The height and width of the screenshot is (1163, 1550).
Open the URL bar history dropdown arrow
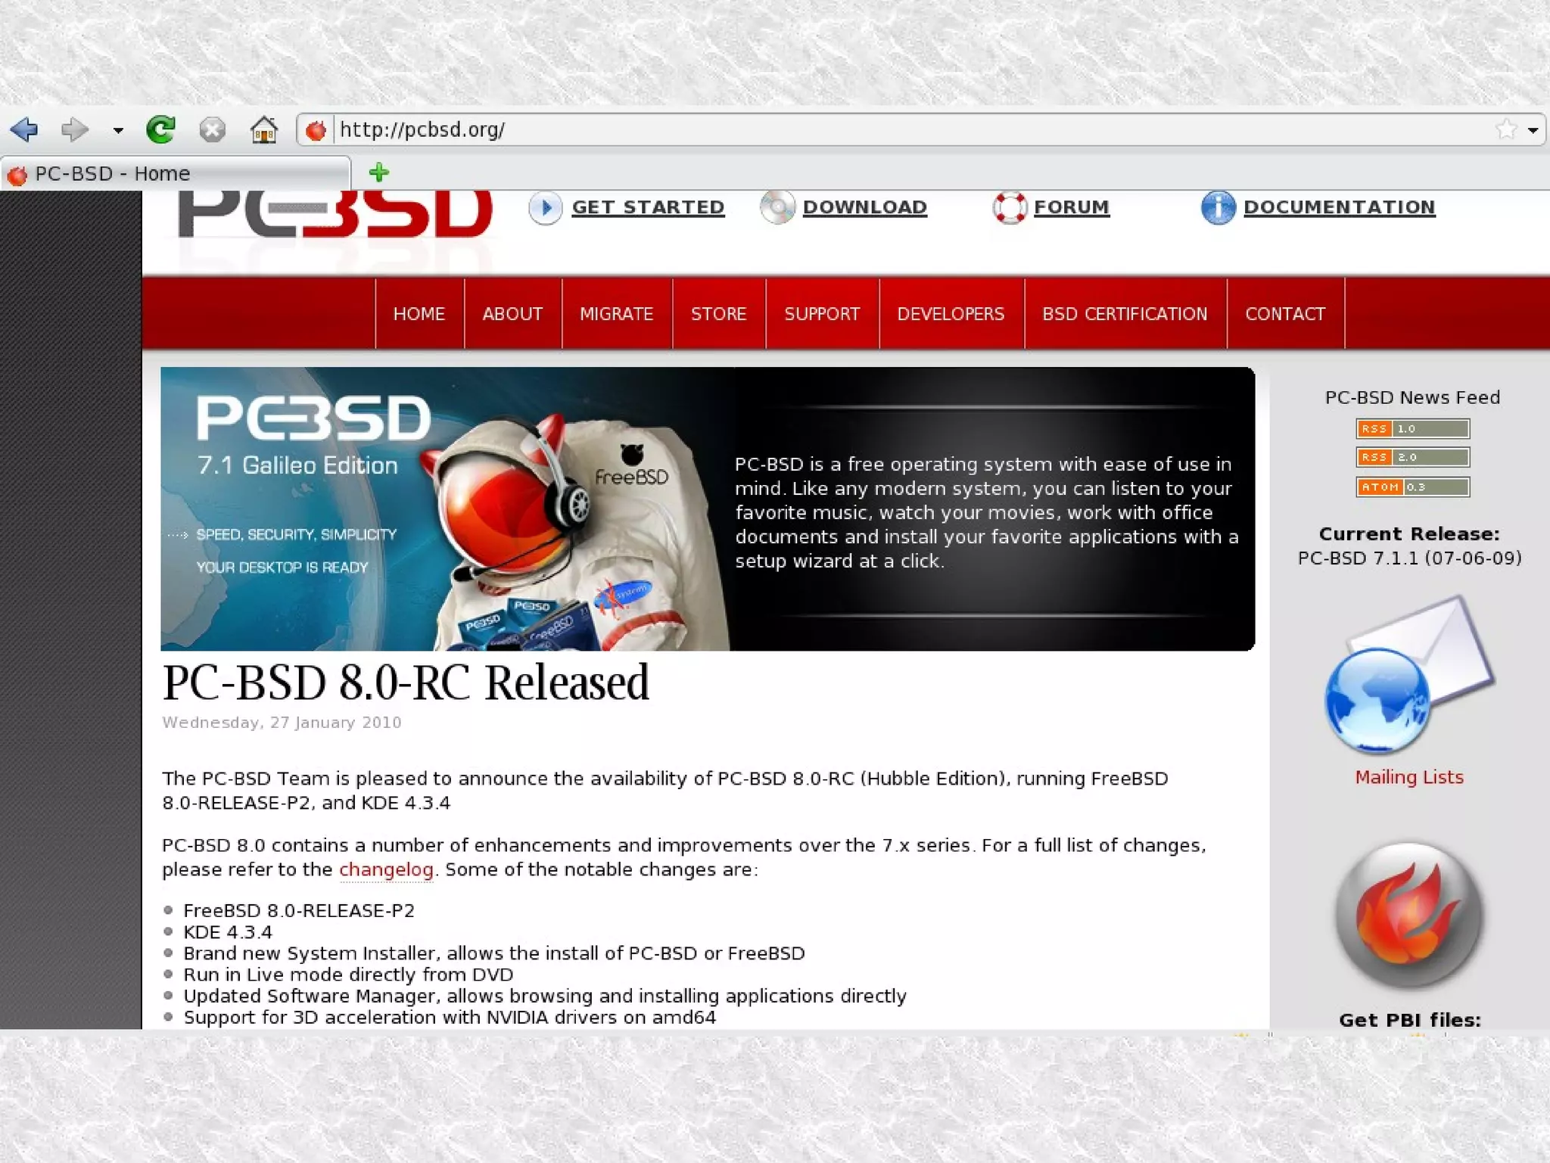(1533, 130)
